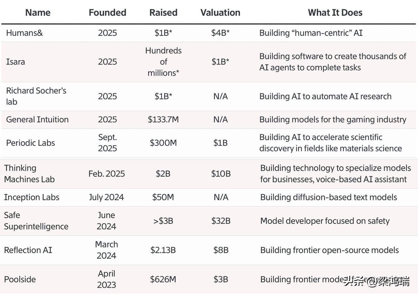Click the "Hundreds of millions*" cell

coord(163,62)
